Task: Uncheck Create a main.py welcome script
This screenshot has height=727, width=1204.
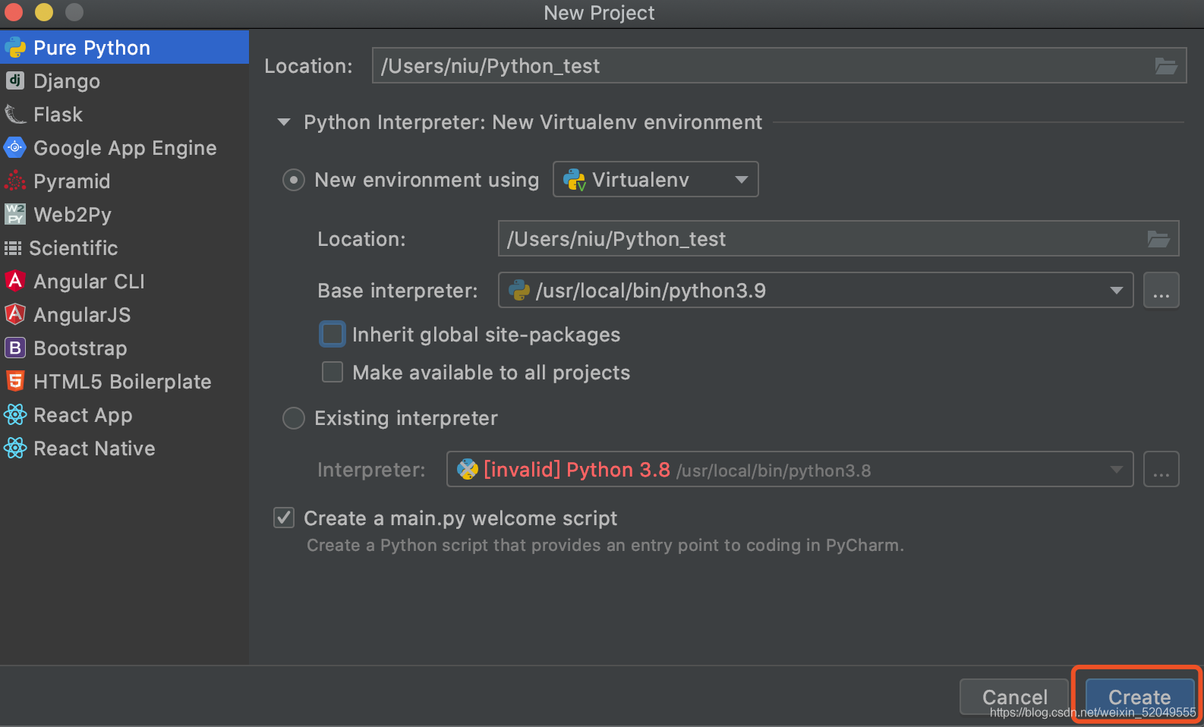Action: click(x=284, y=518)
